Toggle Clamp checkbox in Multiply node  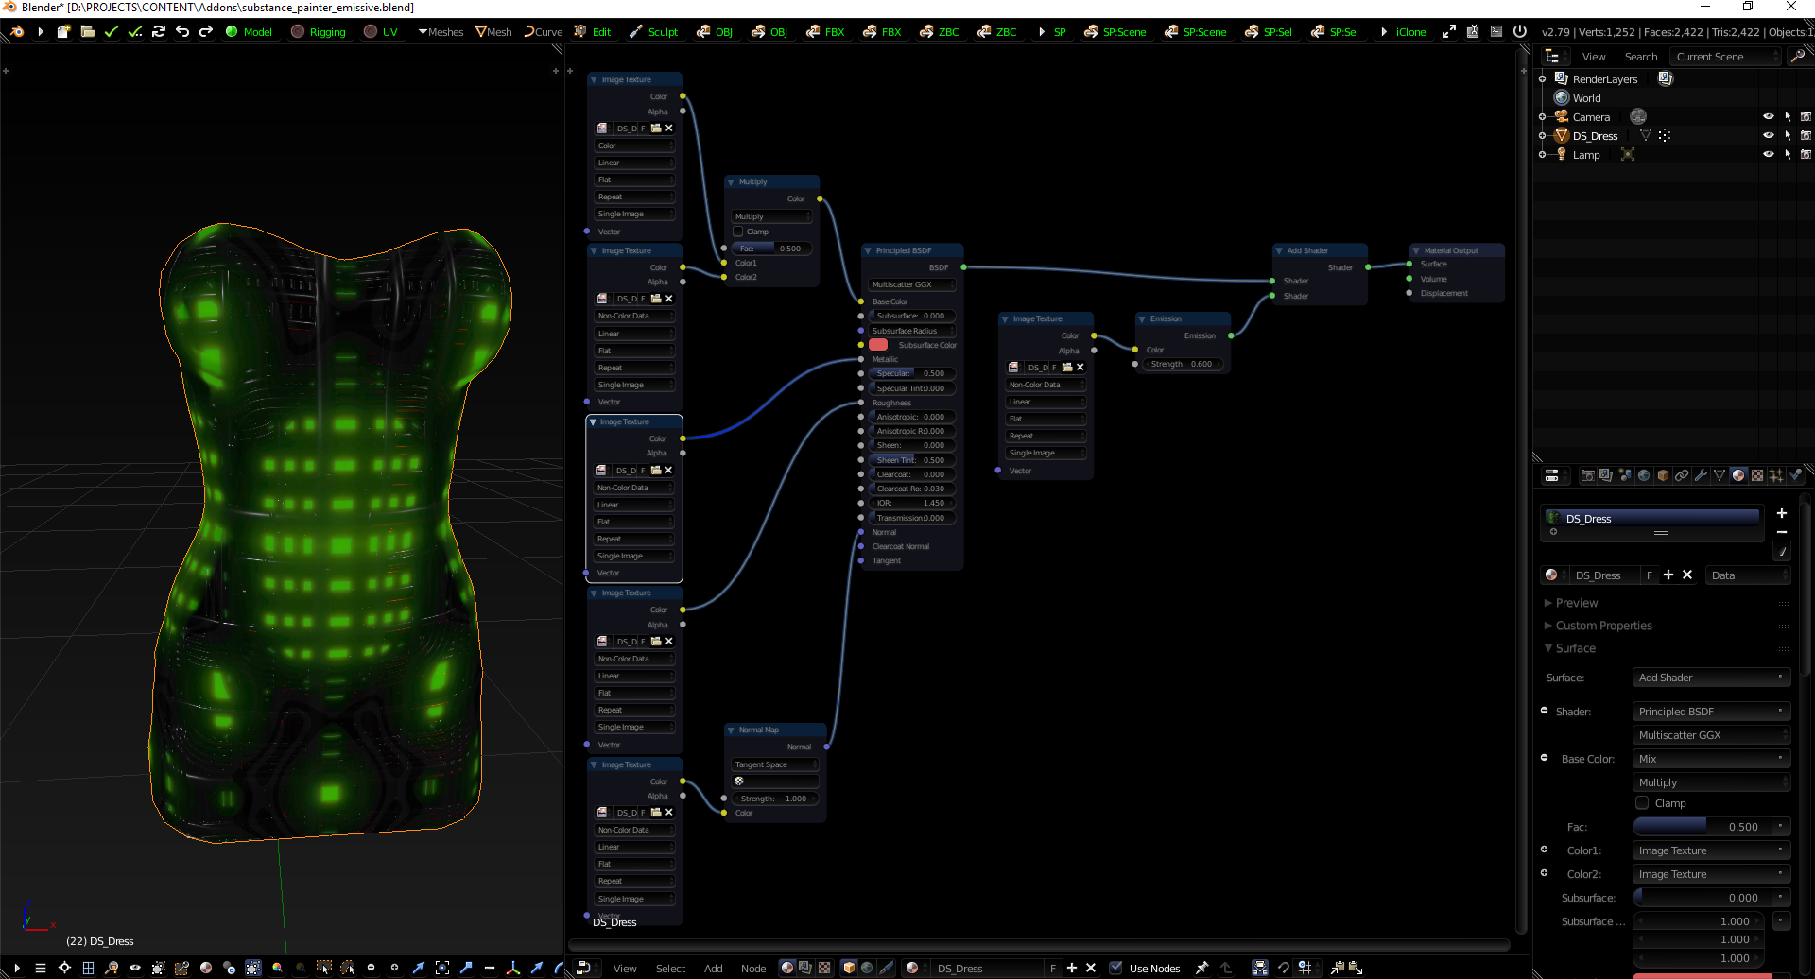click(x=738, y=232)
